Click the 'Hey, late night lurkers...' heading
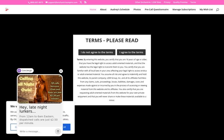The image size is (224, 140). click(x=33, y=109)
